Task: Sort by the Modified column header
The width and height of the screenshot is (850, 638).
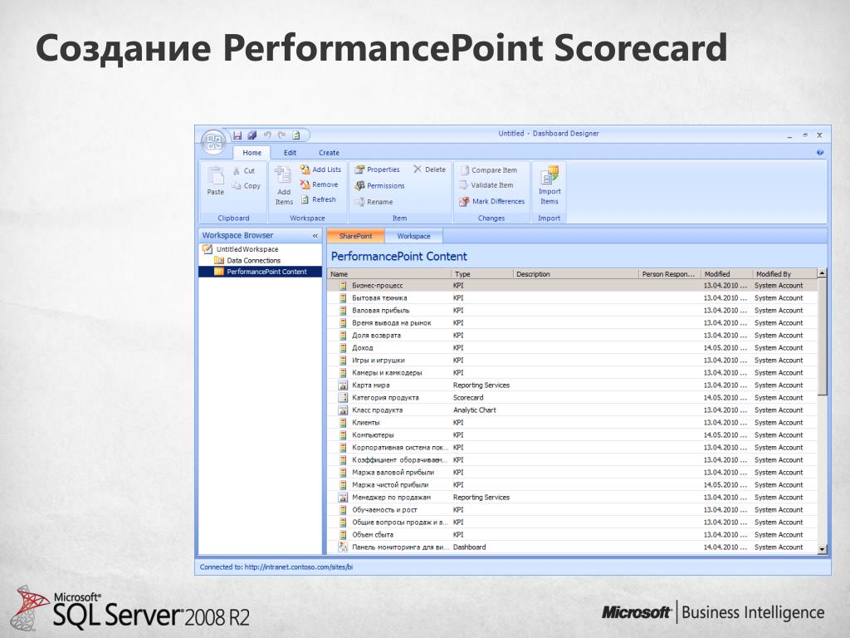Action: (726, 274)
